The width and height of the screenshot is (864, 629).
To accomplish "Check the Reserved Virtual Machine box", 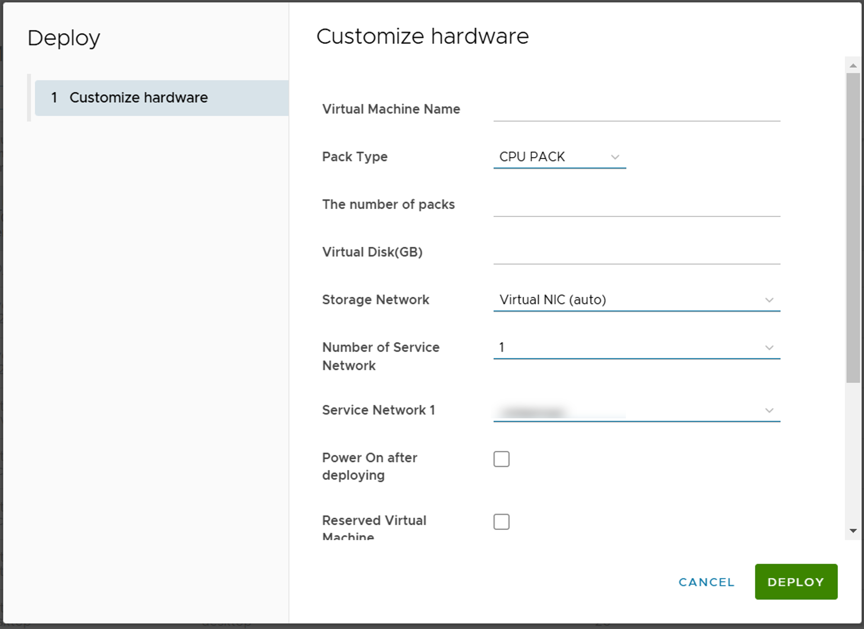I will click(x=501, y=522).
